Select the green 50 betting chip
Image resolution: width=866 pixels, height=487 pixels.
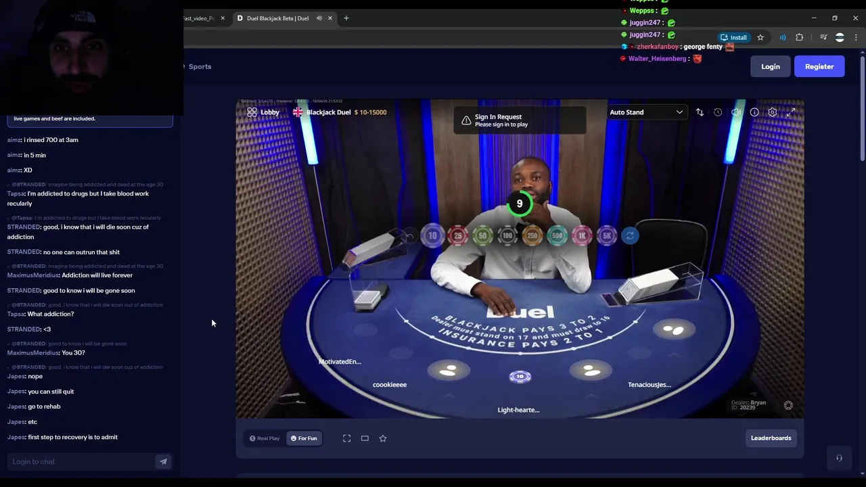(482, 235)
